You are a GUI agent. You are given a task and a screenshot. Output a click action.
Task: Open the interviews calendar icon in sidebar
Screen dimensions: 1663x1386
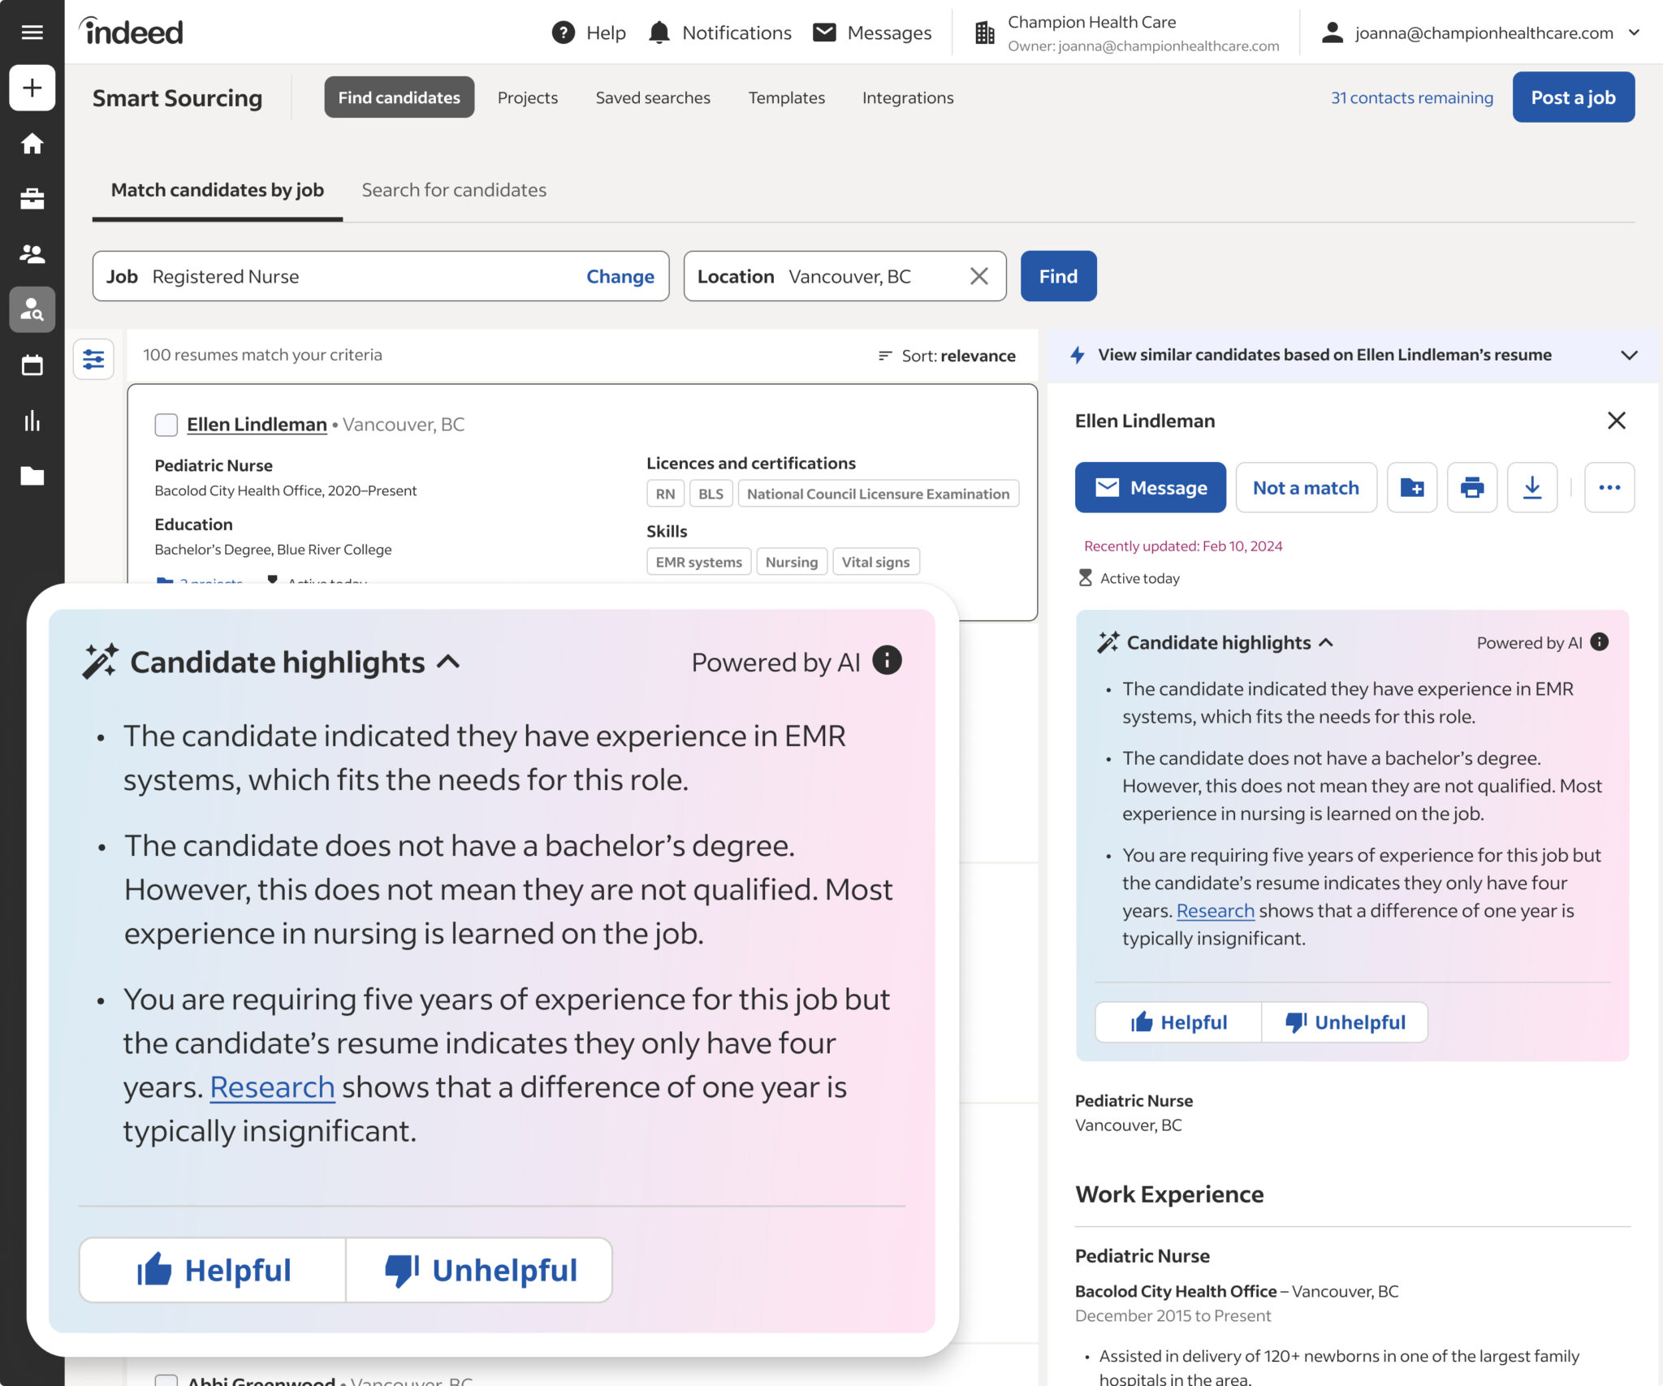(x=32, y=365)
